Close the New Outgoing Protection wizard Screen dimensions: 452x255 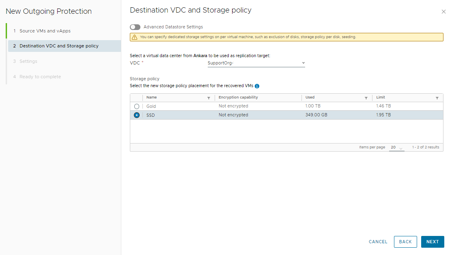tap(443, 11)
